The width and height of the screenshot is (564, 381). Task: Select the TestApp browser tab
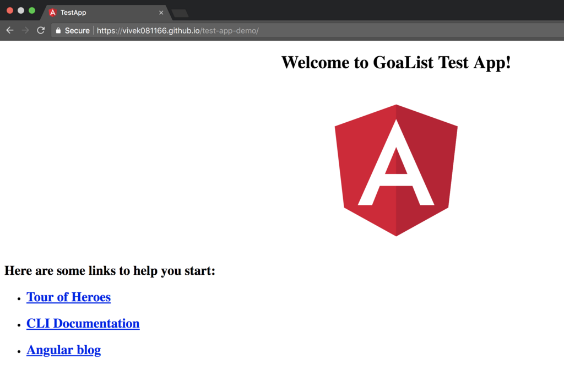tap(106, 13)
